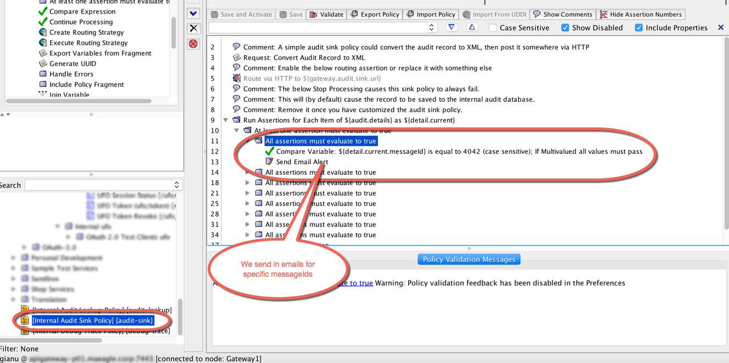This screenshot has height=363, width=729.
Task: Click the X Delete Assertion icon
Action: pos(193,27)
